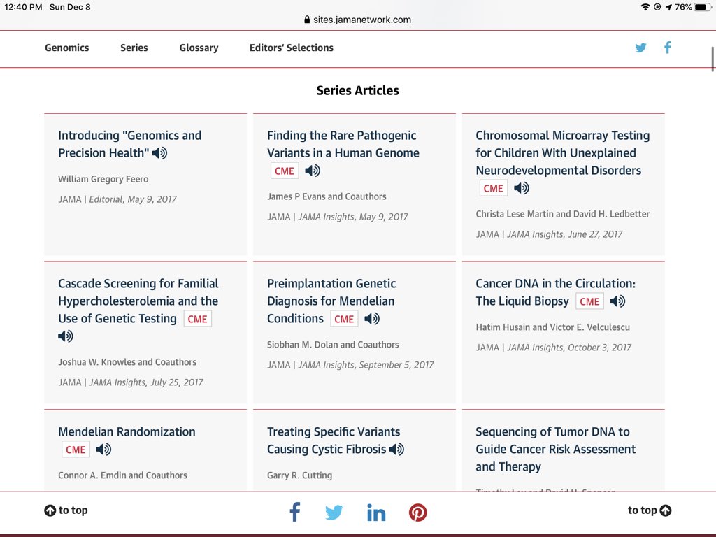This screenshot has width=716, height=537.
Task: Click CME badge on Chromosomal Microarray Testing
Action: pyautogui.click(x=493, y=188)
